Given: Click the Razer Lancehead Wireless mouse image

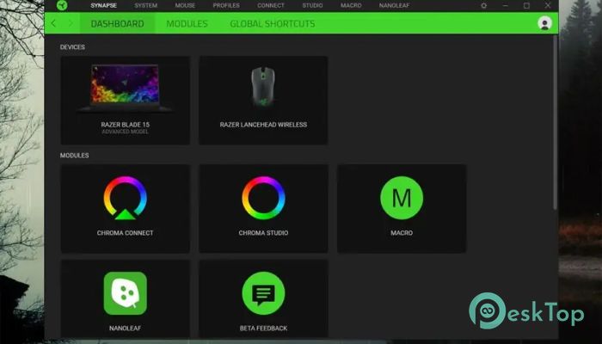Looking at the screenshot, I should pos(263,86).
